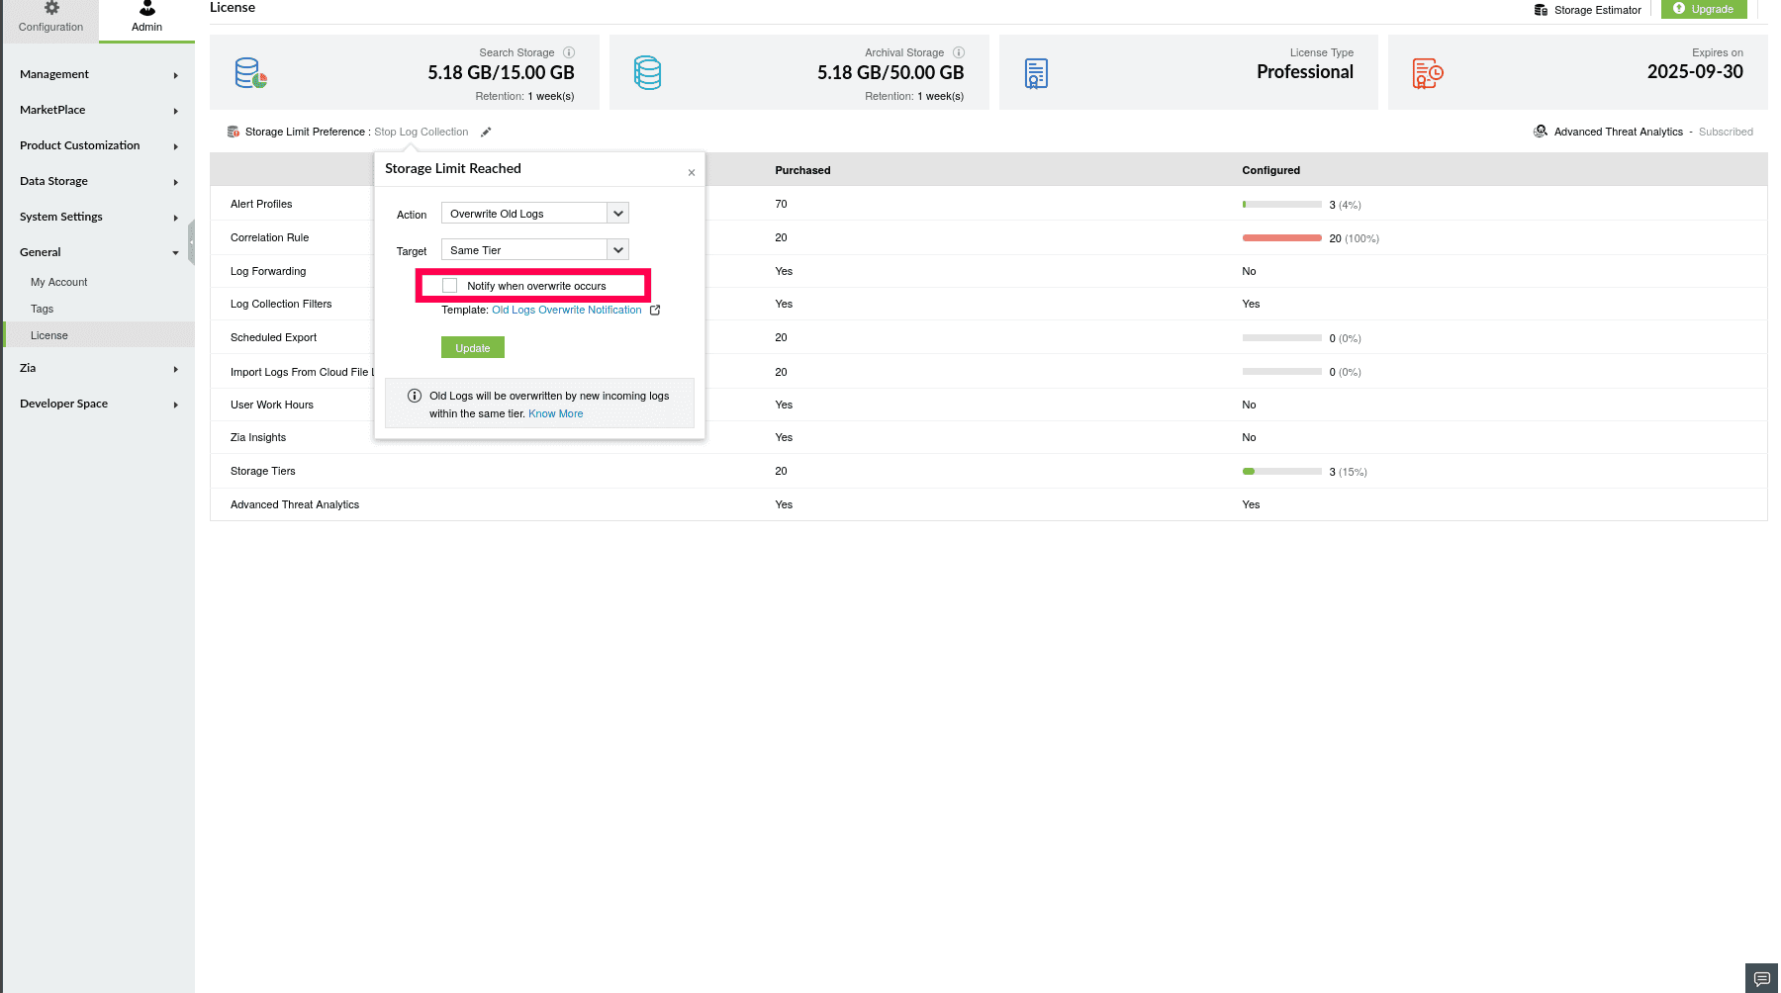This screenshot has height=993, width=1781.
Task: Click Import Logs usage bar
Action: [x=1281, y=372]
